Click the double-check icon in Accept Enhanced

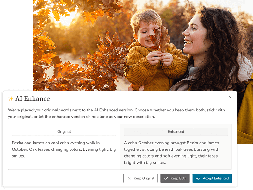tap(198, 178)
